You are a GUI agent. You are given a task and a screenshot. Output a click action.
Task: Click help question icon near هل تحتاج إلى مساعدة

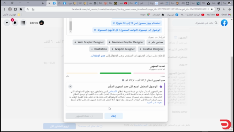[101, 126]
